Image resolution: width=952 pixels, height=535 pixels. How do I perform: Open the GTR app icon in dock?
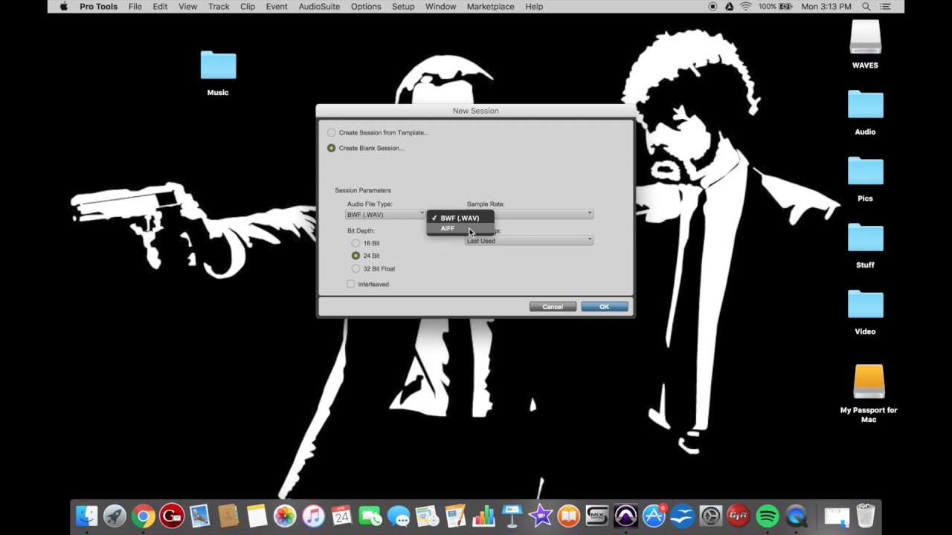coord(739,516)
